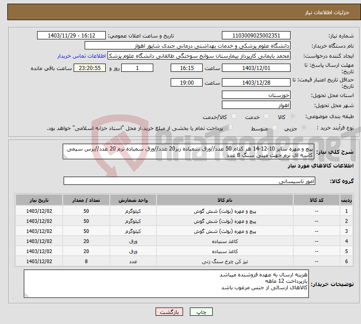The height and width of the screenshot is (324, 361).
Task: Click the goods group field امور تاسیساتی
Action: 189,181
